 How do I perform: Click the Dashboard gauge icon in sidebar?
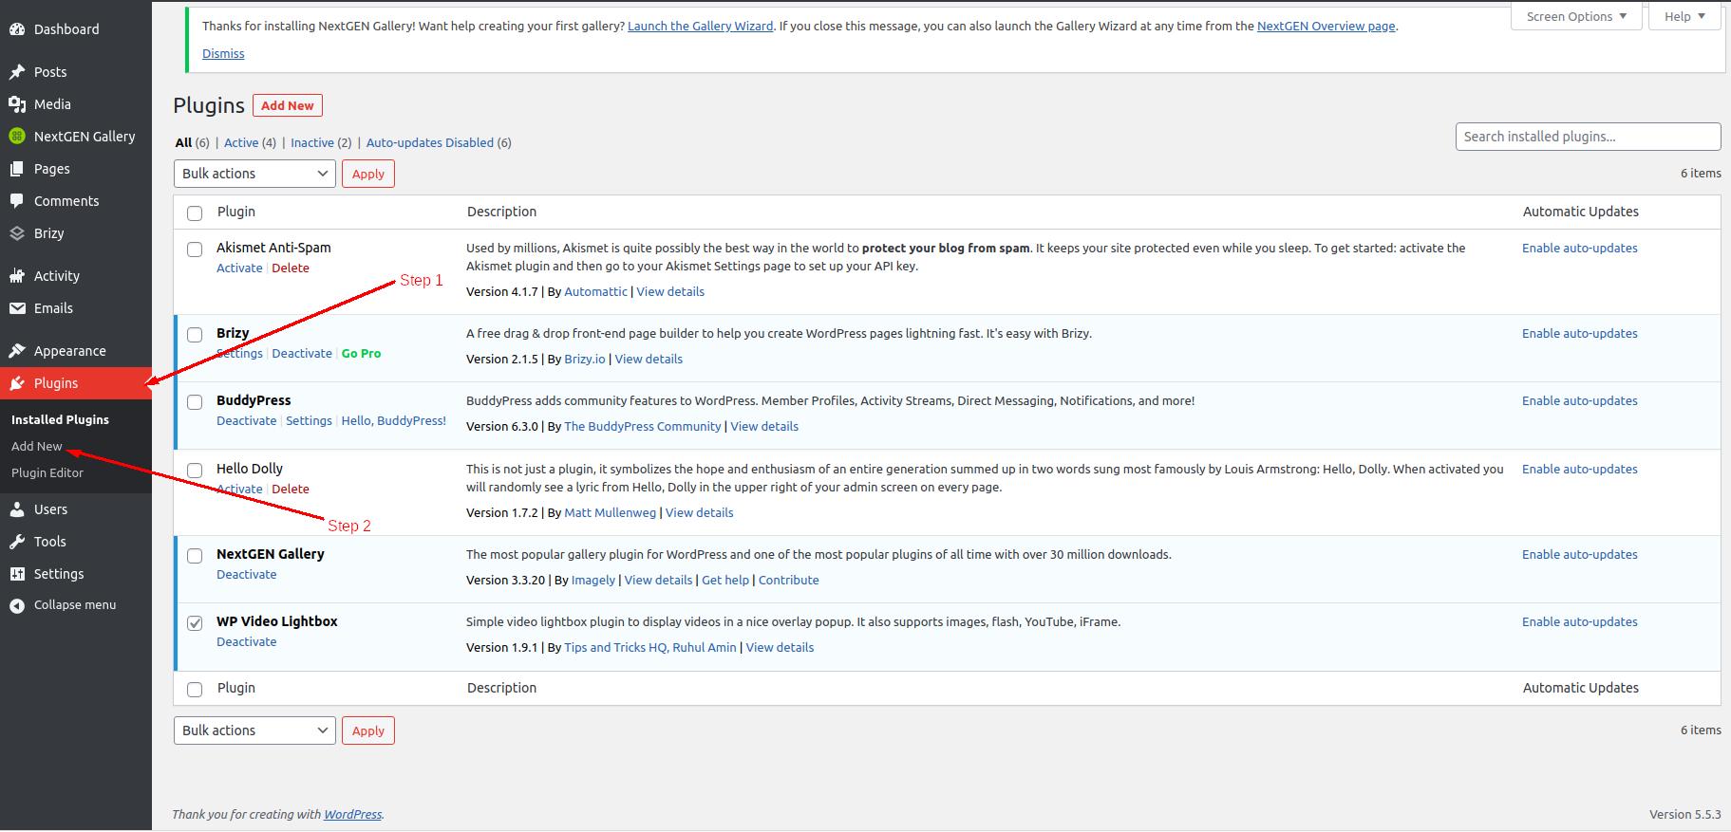[x=17, y=29]
